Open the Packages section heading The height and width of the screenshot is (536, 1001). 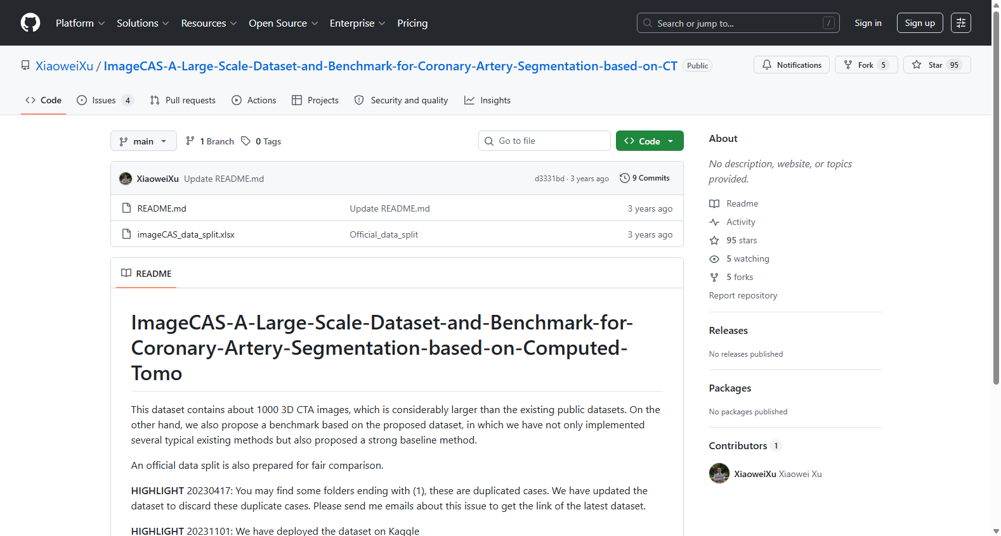click(730, 388)
